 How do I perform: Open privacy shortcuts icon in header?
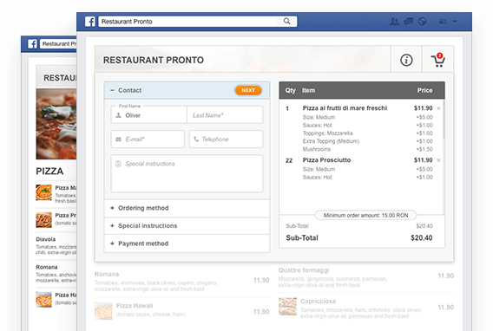[443, 22]
